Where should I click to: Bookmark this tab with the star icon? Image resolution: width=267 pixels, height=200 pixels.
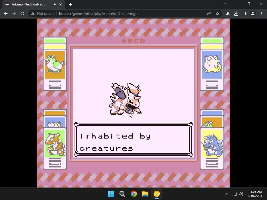click(217, 14)
